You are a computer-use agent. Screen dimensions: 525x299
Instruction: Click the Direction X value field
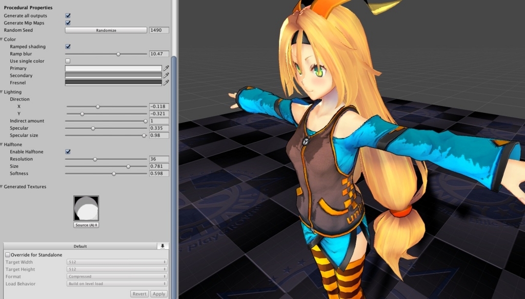click(159, 107)
